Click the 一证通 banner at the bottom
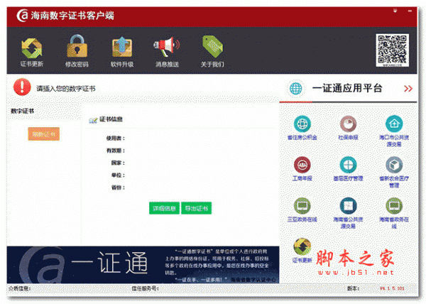This screenshot has height=304, width=426. point(143,265)
